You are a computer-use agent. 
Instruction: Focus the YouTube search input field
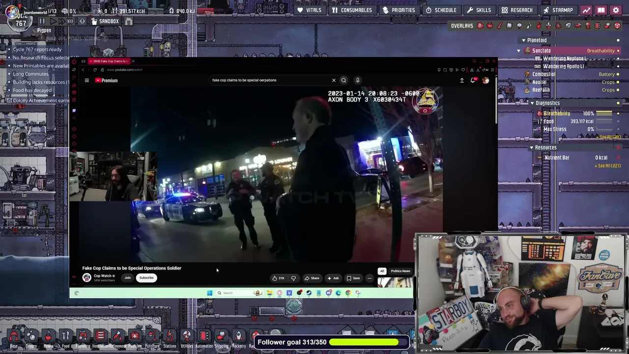tap(270, 80)
